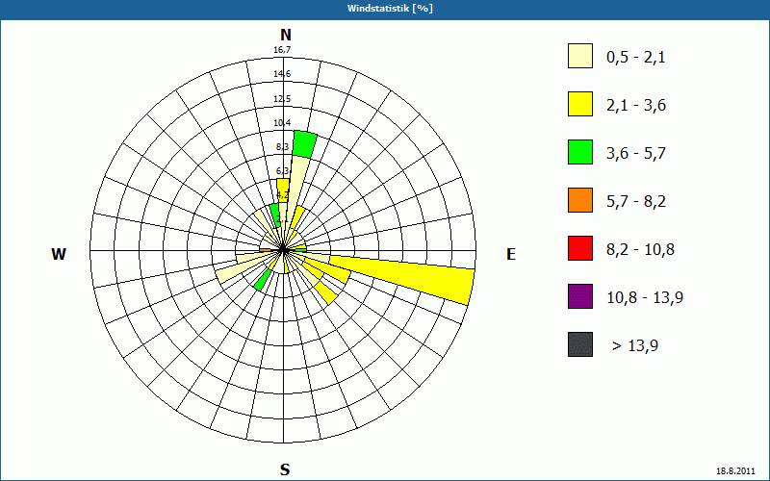Viewport: 770px width, 481px height.
Task: Click the W compass label
Action: point(59,254)
